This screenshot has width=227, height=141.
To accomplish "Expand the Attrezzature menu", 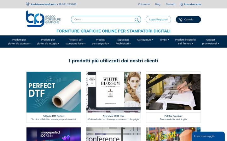I will point(145,40).
